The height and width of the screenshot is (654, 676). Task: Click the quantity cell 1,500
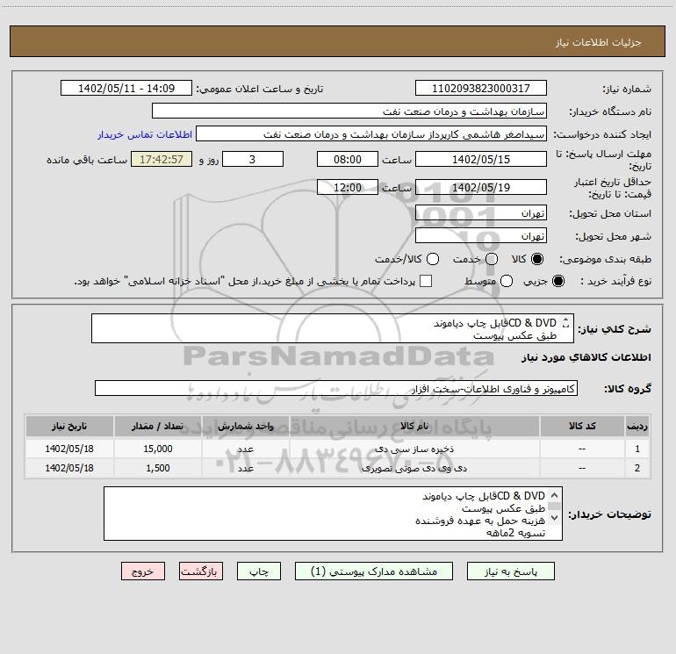pyautogui.click(x=158, y=468)
